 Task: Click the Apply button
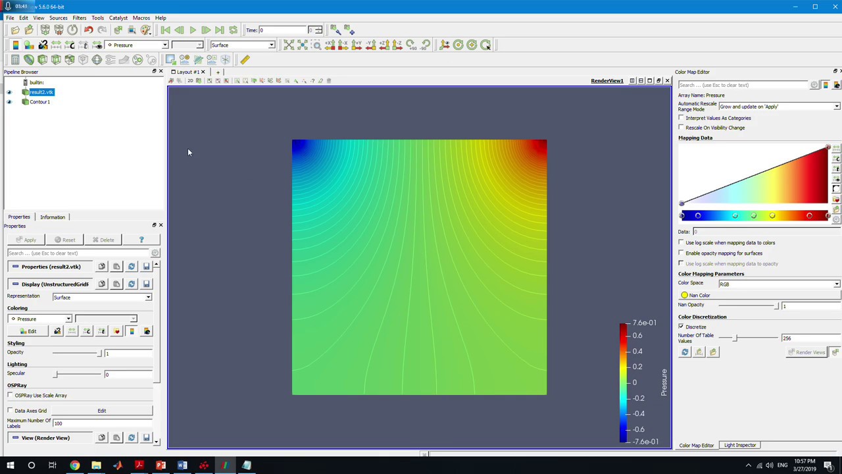26,240
